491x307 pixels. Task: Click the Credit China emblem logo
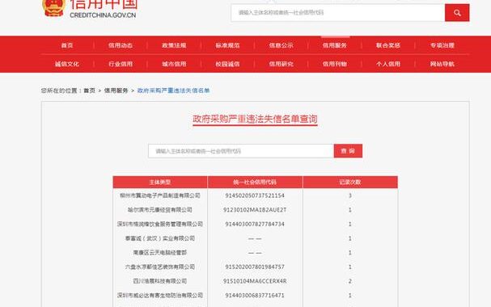(54, 8)
